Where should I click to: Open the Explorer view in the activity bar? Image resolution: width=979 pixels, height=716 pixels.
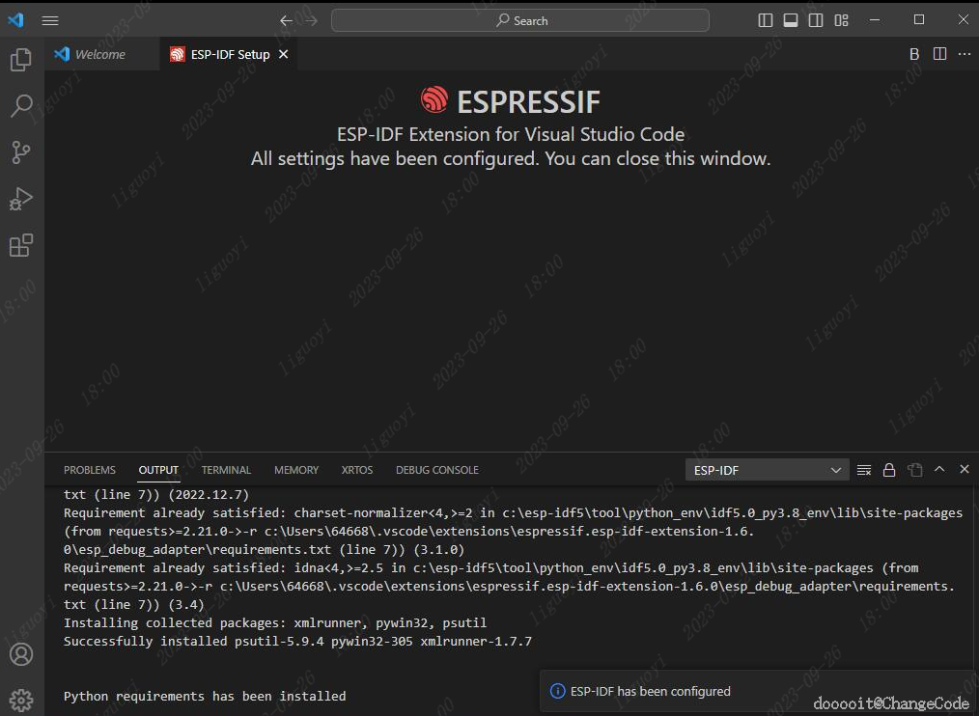point(21,60)
